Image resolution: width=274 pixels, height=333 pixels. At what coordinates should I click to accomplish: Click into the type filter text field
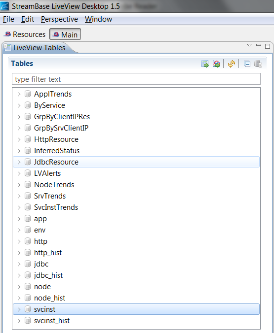[x=136, y=79]
